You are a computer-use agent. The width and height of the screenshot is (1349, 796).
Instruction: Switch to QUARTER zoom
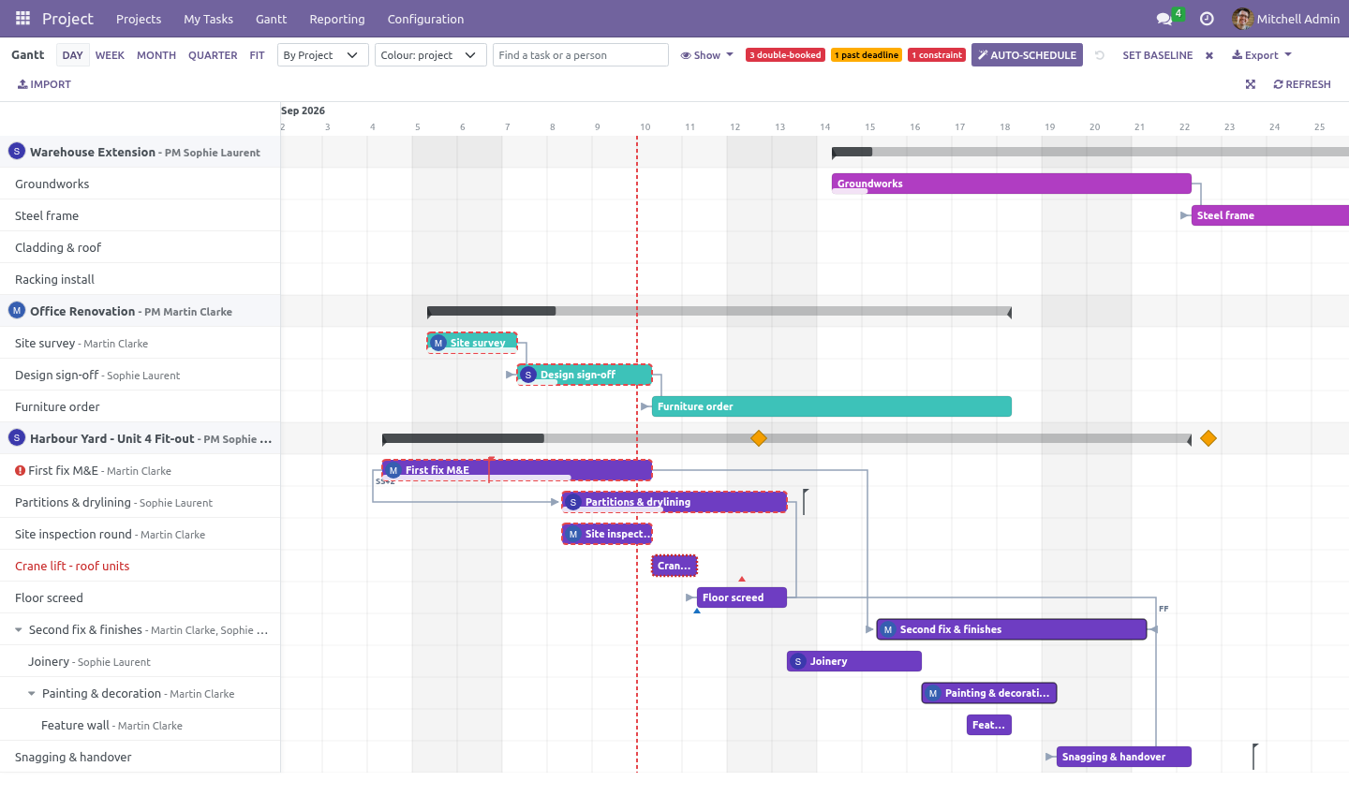tap(213, 55)
